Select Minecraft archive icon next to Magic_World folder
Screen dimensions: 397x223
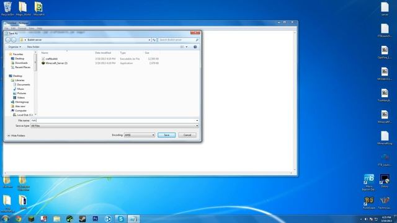[38, 9]
